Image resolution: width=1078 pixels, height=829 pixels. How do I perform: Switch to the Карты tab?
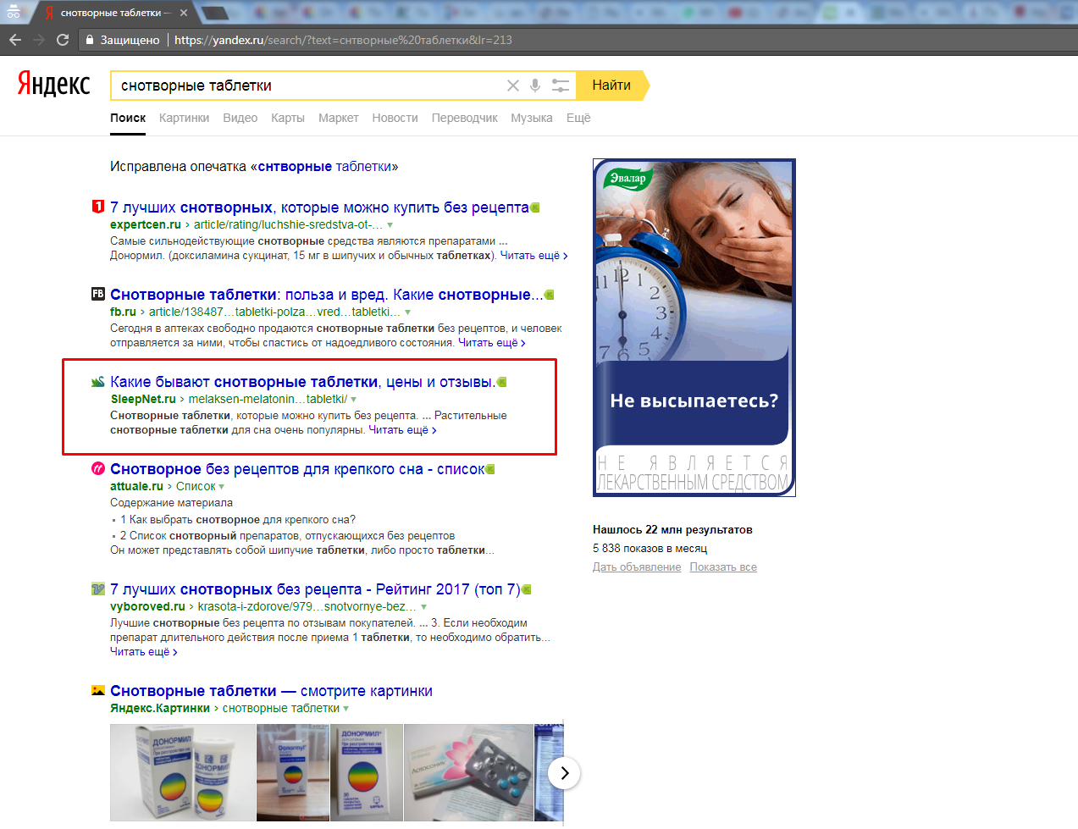[288, 118]
